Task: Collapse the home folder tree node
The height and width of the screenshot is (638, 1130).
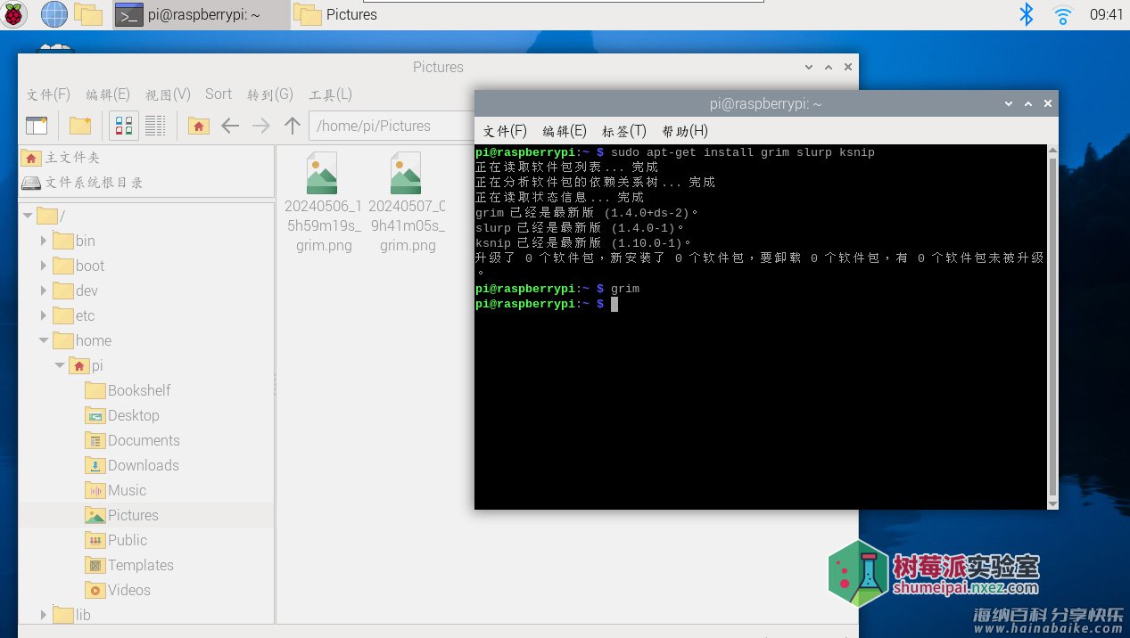Action: tap(44, 340)
